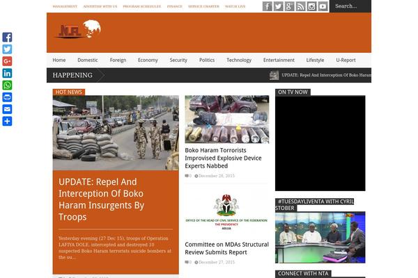Share via Facebook in side share bar
Viewport: 418px width, 278px height.
pos(7,38)
